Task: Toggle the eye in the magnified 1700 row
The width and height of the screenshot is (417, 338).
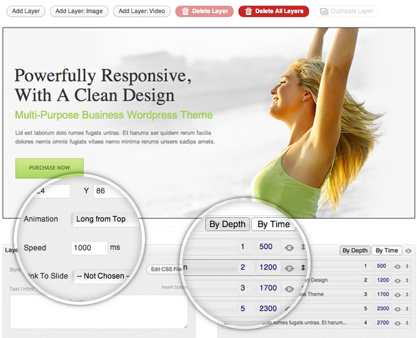Action: [289, 289]
